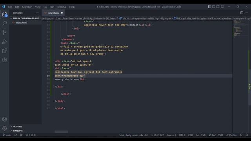Click the minimap code overview
251x141 pixels.
pos(240,29)
